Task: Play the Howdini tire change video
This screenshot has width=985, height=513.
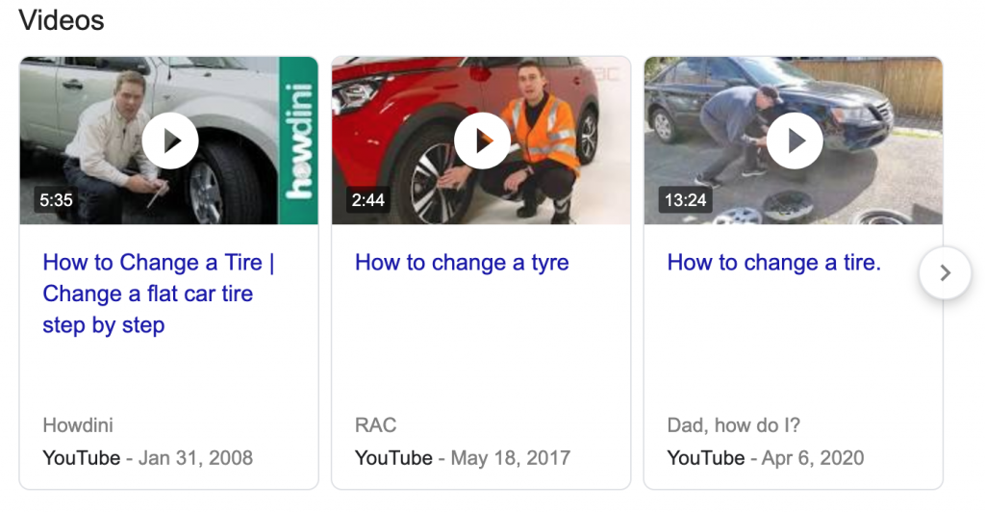Action: coord(170,141)
